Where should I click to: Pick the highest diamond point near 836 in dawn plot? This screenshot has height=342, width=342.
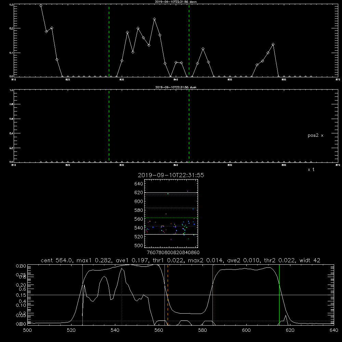pyautogui.click(x=155, y=19)
